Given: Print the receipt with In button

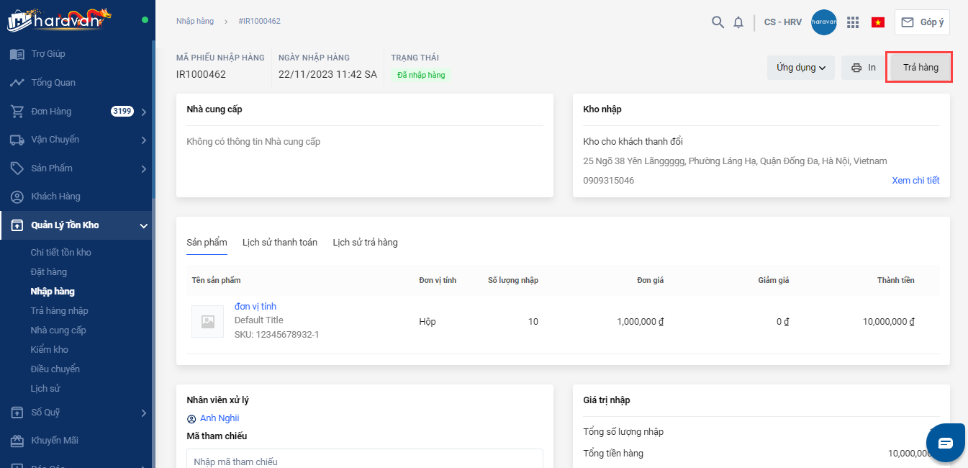Looking at the screenshot, I should 864,68.
